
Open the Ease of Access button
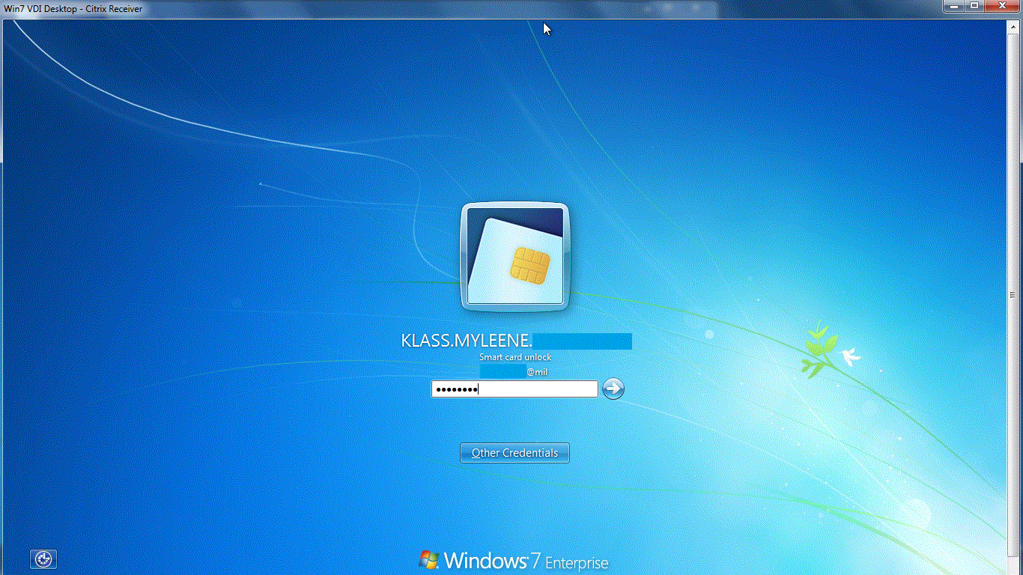43,559
